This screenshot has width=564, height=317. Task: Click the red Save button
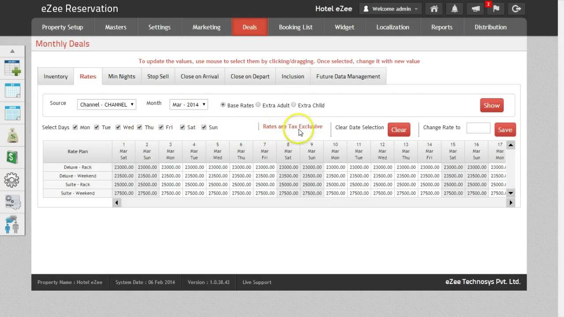coord(505,129)
